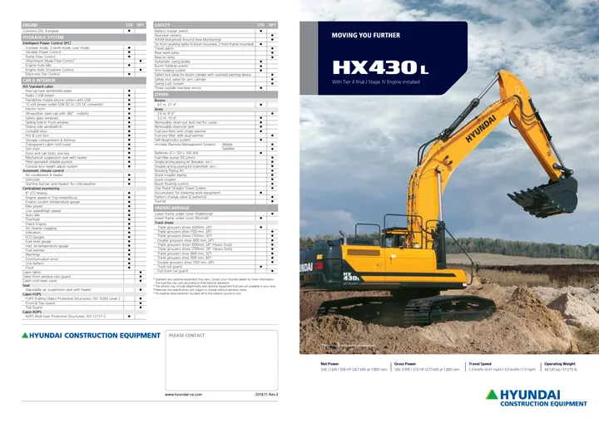Select the Engine Auto Idle row

point(84,66)
